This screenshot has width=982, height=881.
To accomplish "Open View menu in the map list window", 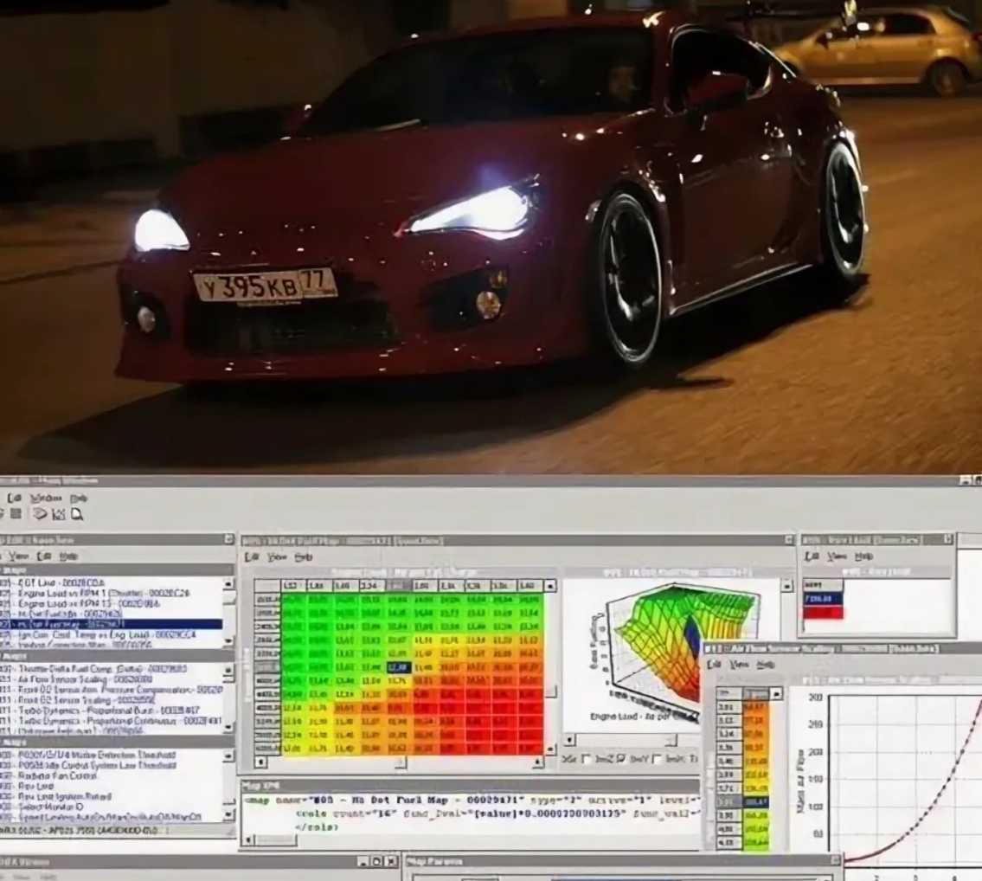I will tap(19, 556).
